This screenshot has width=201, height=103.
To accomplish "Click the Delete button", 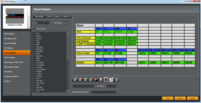I will 57,17.
